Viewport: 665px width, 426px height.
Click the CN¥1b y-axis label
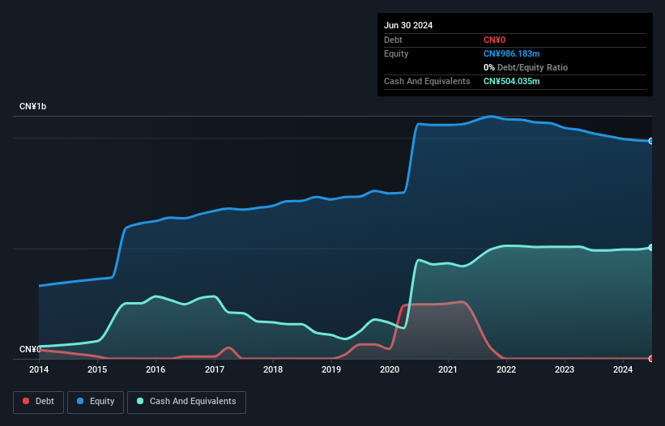click(x=32, y=106)
